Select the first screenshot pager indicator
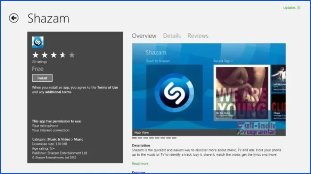Screen dimensions: 311x174 (134, 138)
